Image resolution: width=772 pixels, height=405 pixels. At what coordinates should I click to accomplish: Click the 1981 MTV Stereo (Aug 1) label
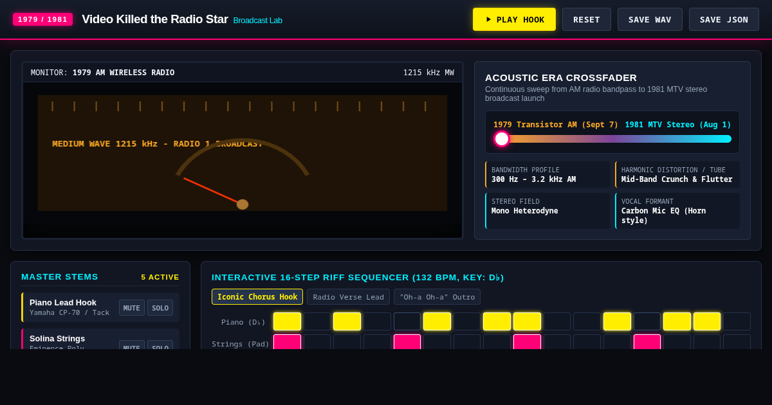tap(678, 125)
